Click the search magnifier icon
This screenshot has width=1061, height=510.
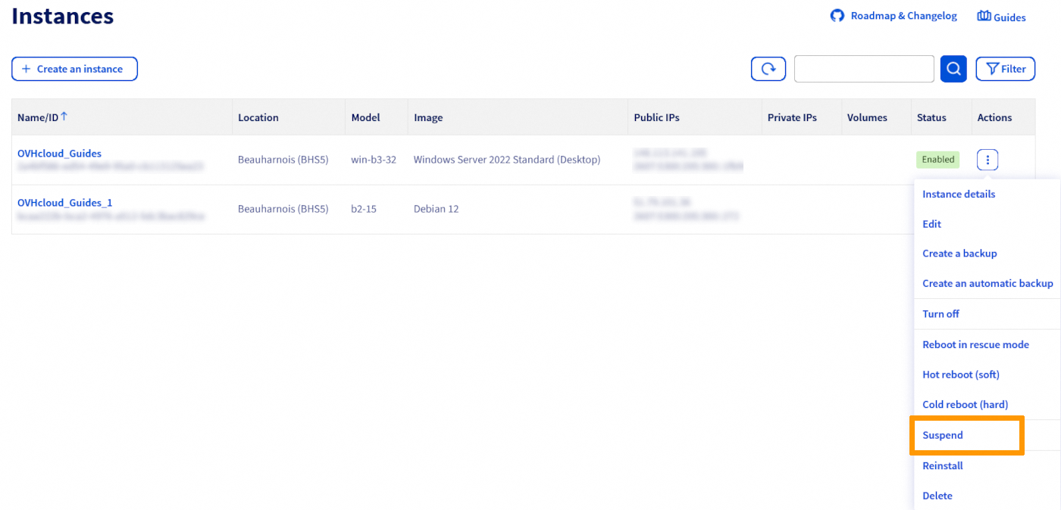tap(953, 68)
